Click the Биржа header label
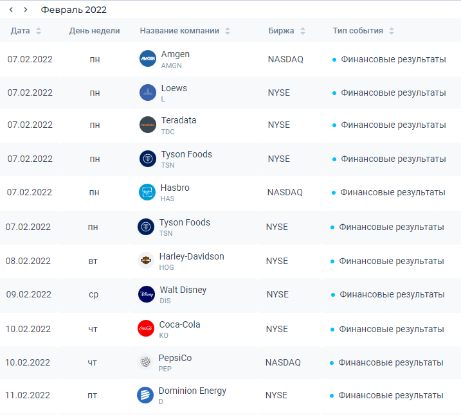This screenshot has height=415, width=461. point(281,31)
